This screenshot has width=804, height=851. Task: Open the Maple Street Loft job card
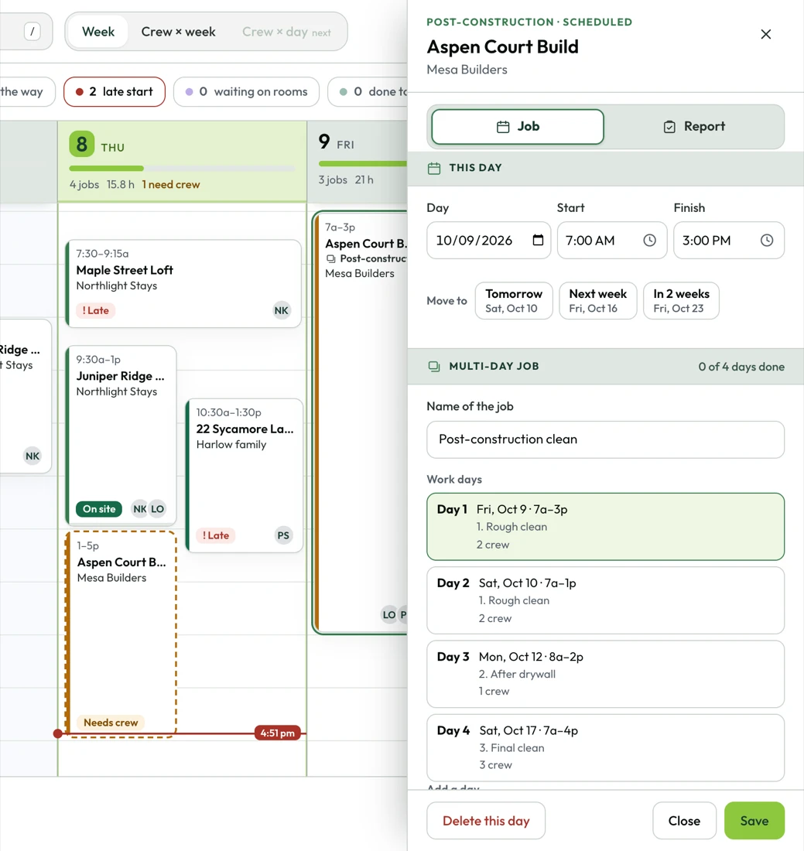point(183,283)
